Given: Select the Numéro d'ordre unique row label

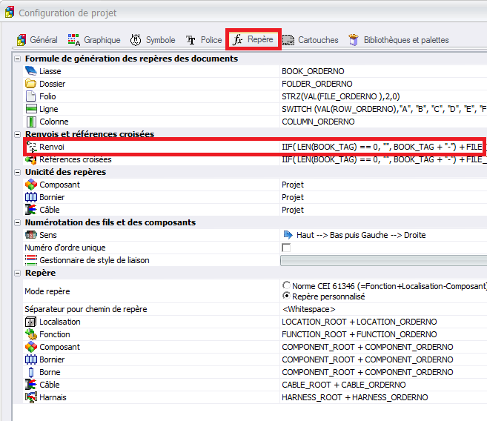Looking at the screenshot, I should [x=65, y=248].
